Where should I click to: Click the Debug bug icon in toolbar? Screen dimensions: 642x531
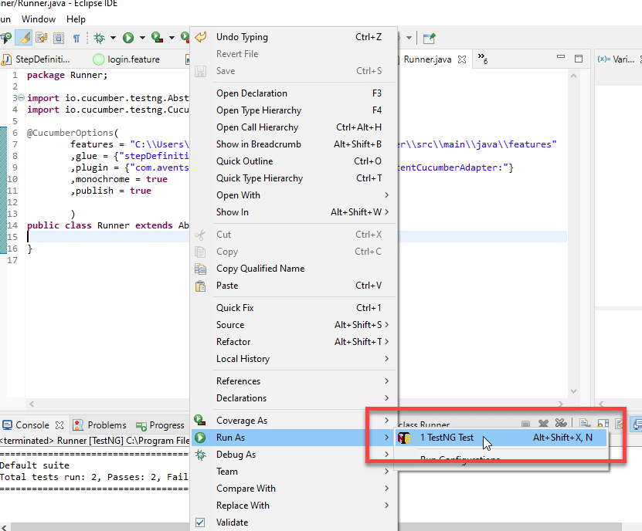click(99, 37)
